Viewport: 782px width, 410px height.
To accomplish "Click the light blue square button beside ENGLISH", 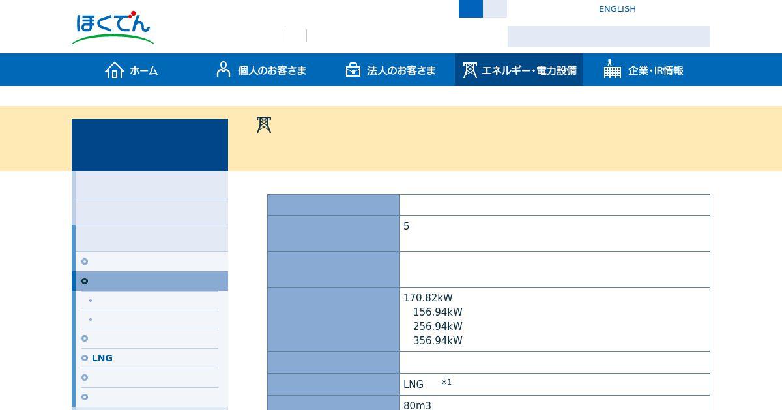I will click(495, 8).
